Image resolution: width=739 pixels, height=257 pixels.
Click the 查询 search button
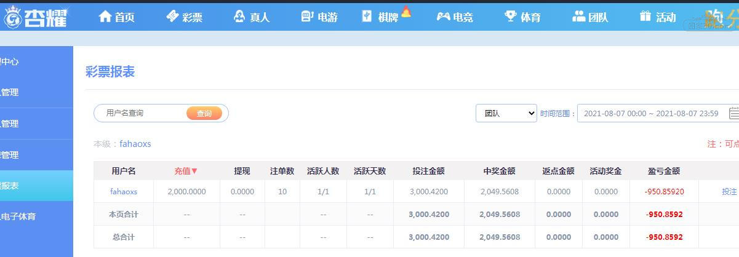click(x=204, y=113)
